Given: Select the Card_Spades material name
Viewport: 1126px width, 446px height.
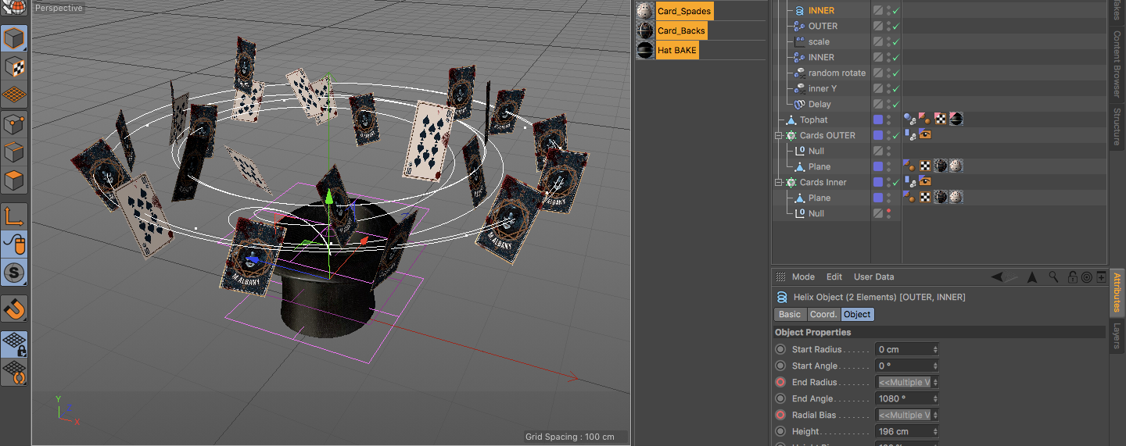Looking at the screenshot, I should 684,11.
